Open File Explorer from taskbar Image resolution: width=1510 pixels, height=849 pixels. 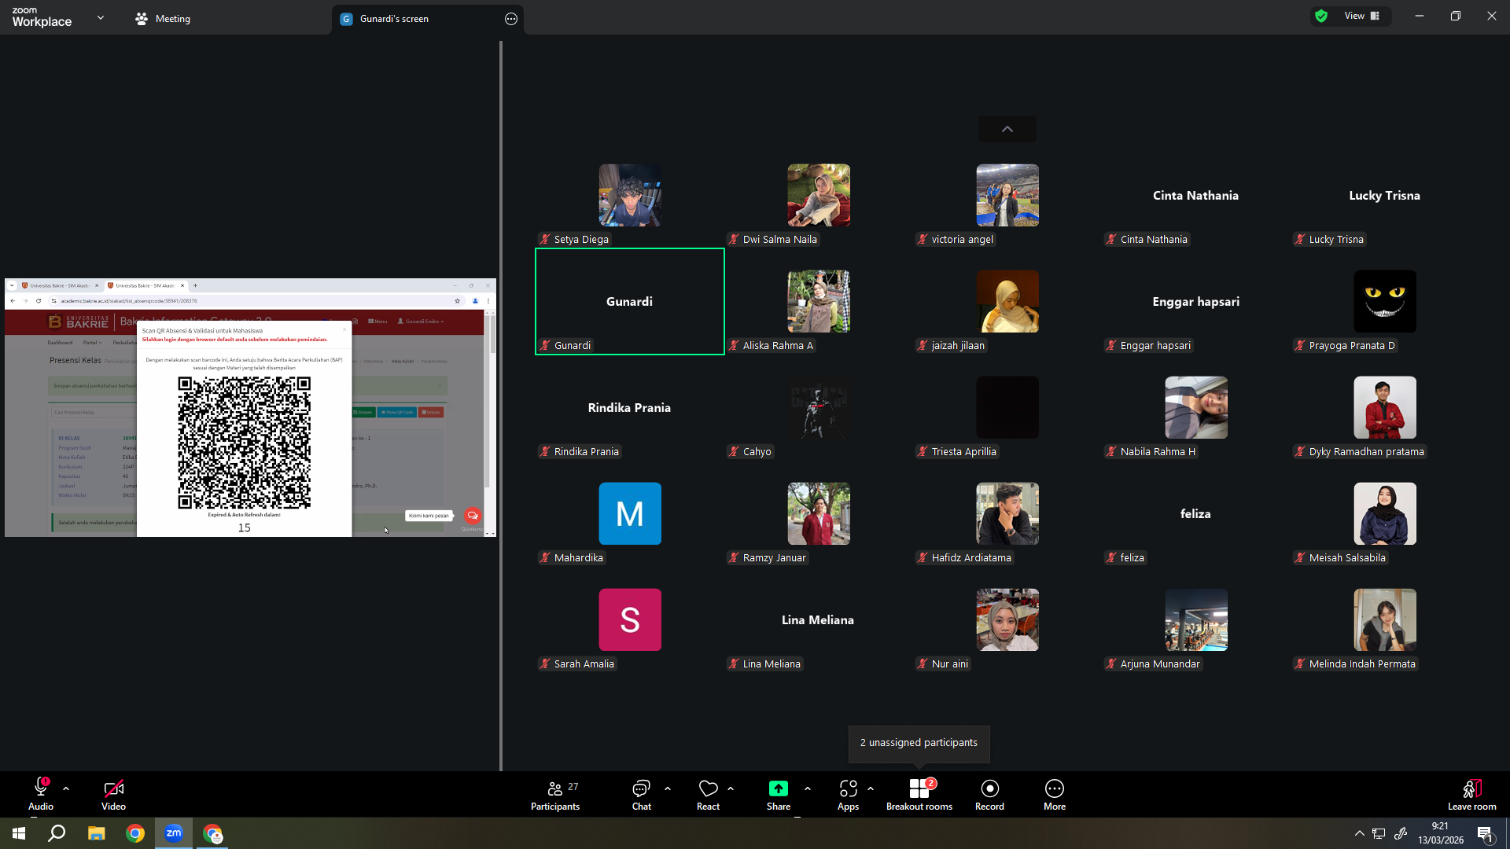[x=96, y=833]
